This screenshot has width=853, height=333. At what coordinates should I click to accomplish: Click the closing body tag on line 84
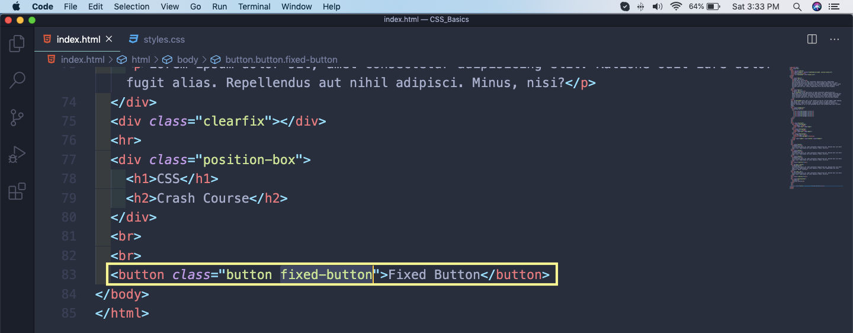tap(122, 294)
